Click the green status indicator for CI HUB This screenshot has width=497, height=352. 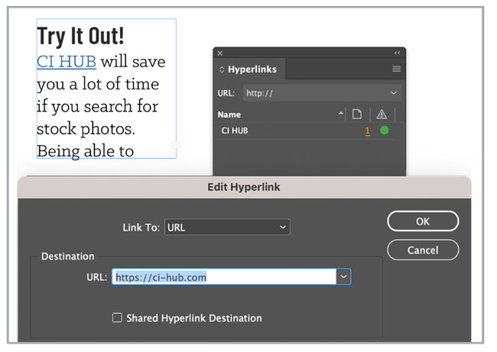click(384, 130)
